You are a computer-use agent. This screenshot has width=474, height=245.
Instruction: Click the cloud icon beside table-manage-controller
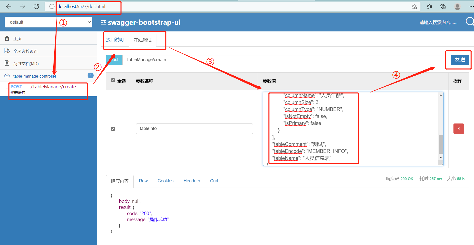click(7, 76)
